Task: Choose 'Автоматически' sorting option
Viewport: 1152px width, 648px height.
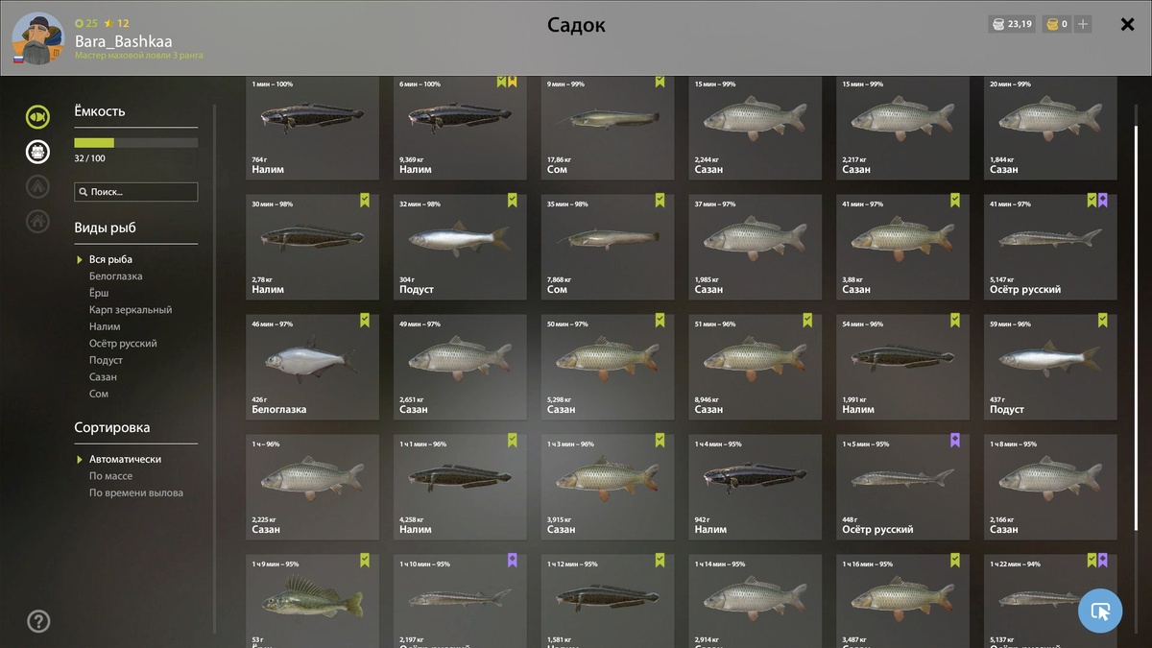Action: [125, 459]
